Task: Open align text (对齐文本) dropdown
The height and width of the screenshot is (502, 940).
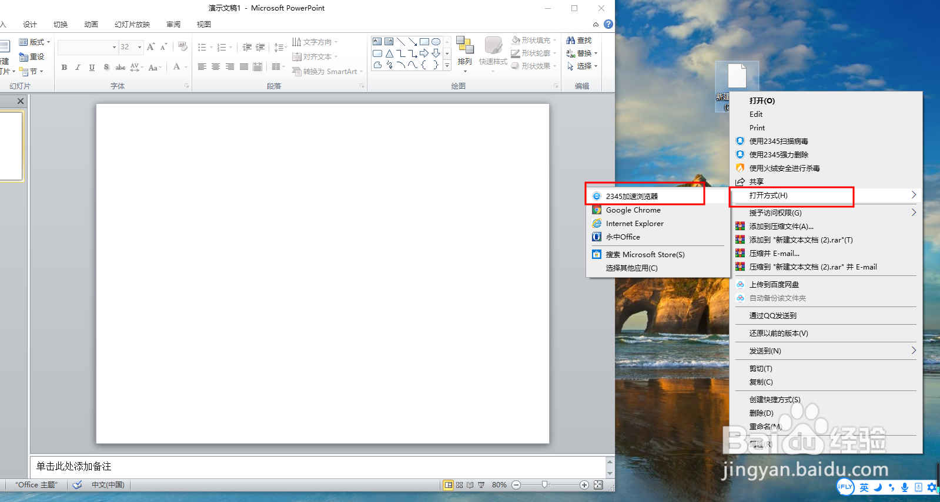Action: 316,57
